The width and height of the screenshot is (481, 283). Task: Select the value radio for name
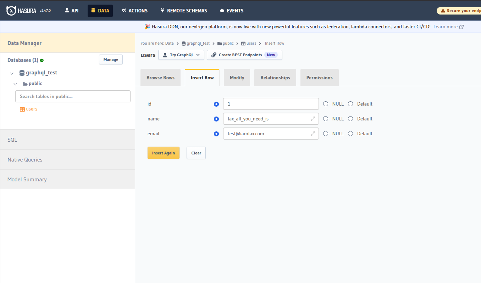tap(216, 119)
